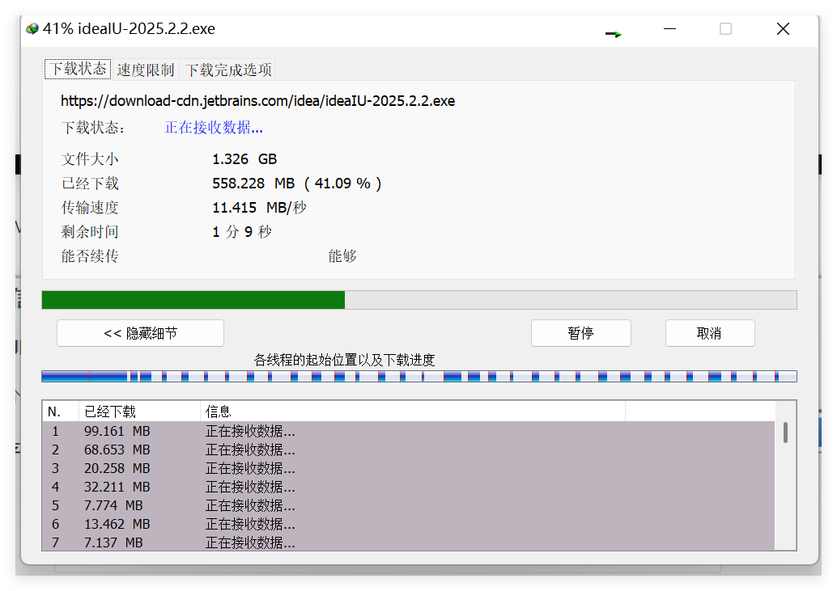
Task: Click the IDM globe icon in title bar
Action: (x=32, y=29)
